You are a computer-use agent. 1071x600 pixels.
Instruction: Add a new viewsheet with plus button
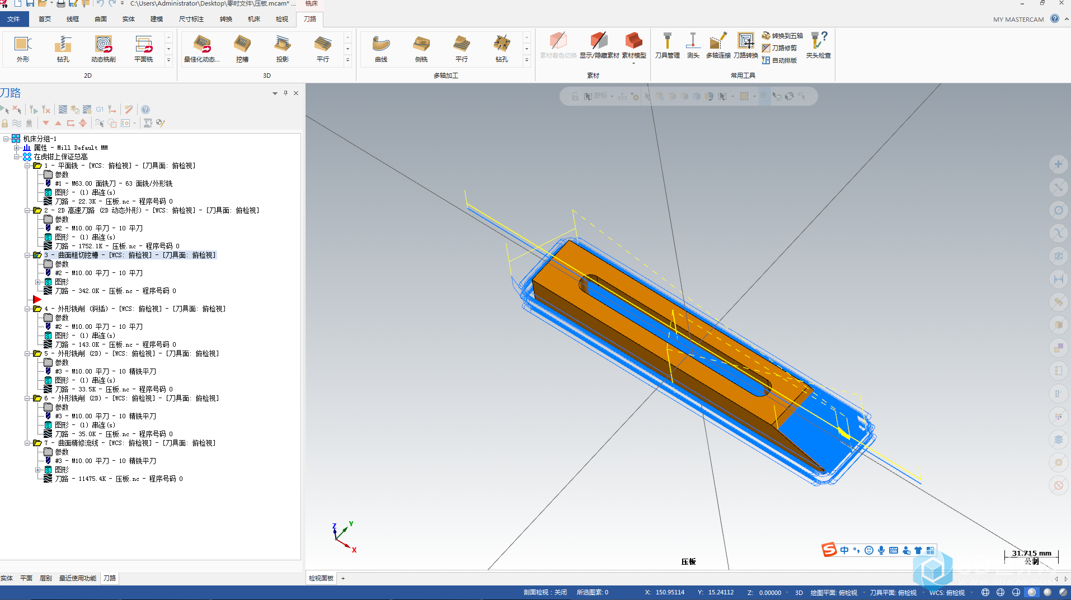(343, 578)
